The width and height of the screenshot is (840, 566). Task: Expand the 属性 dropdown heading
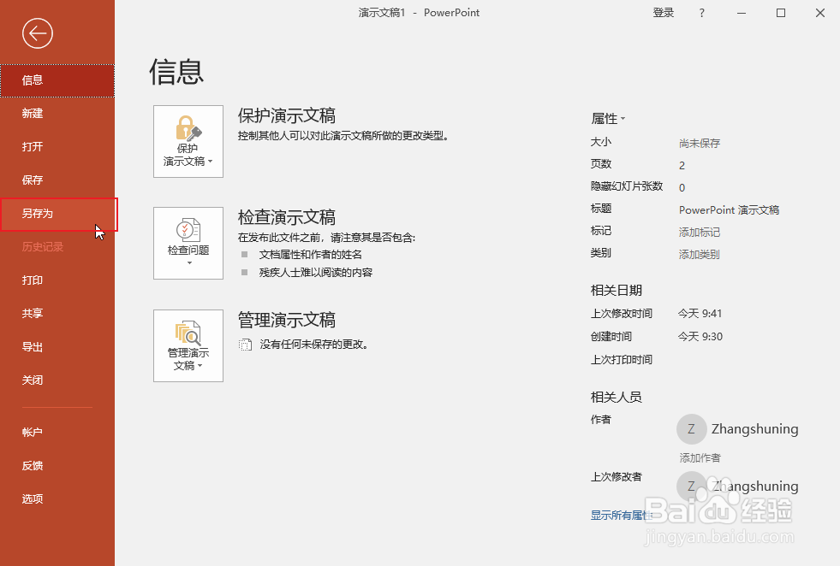coord(608,118)
